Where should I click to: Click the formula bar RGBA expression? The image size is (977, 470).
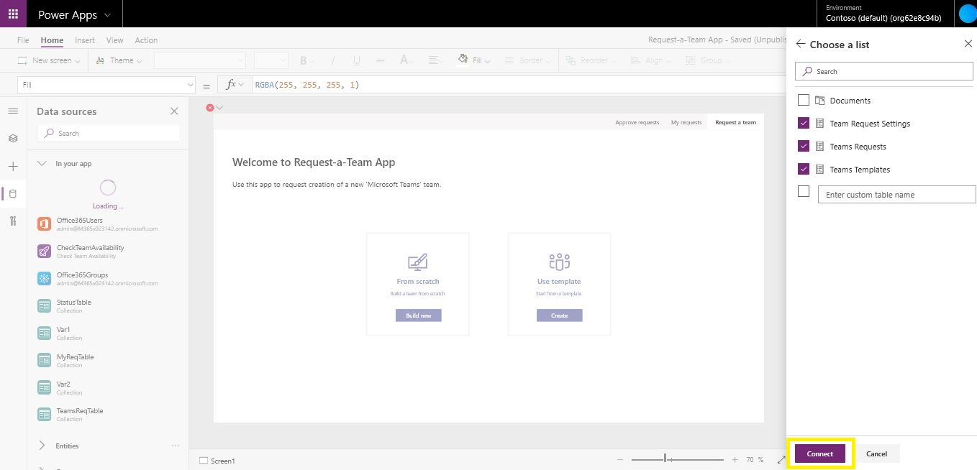pos(306,85)
